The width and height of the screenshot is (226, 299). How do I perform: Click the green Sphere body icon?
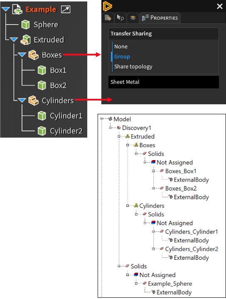pos(25,25)
